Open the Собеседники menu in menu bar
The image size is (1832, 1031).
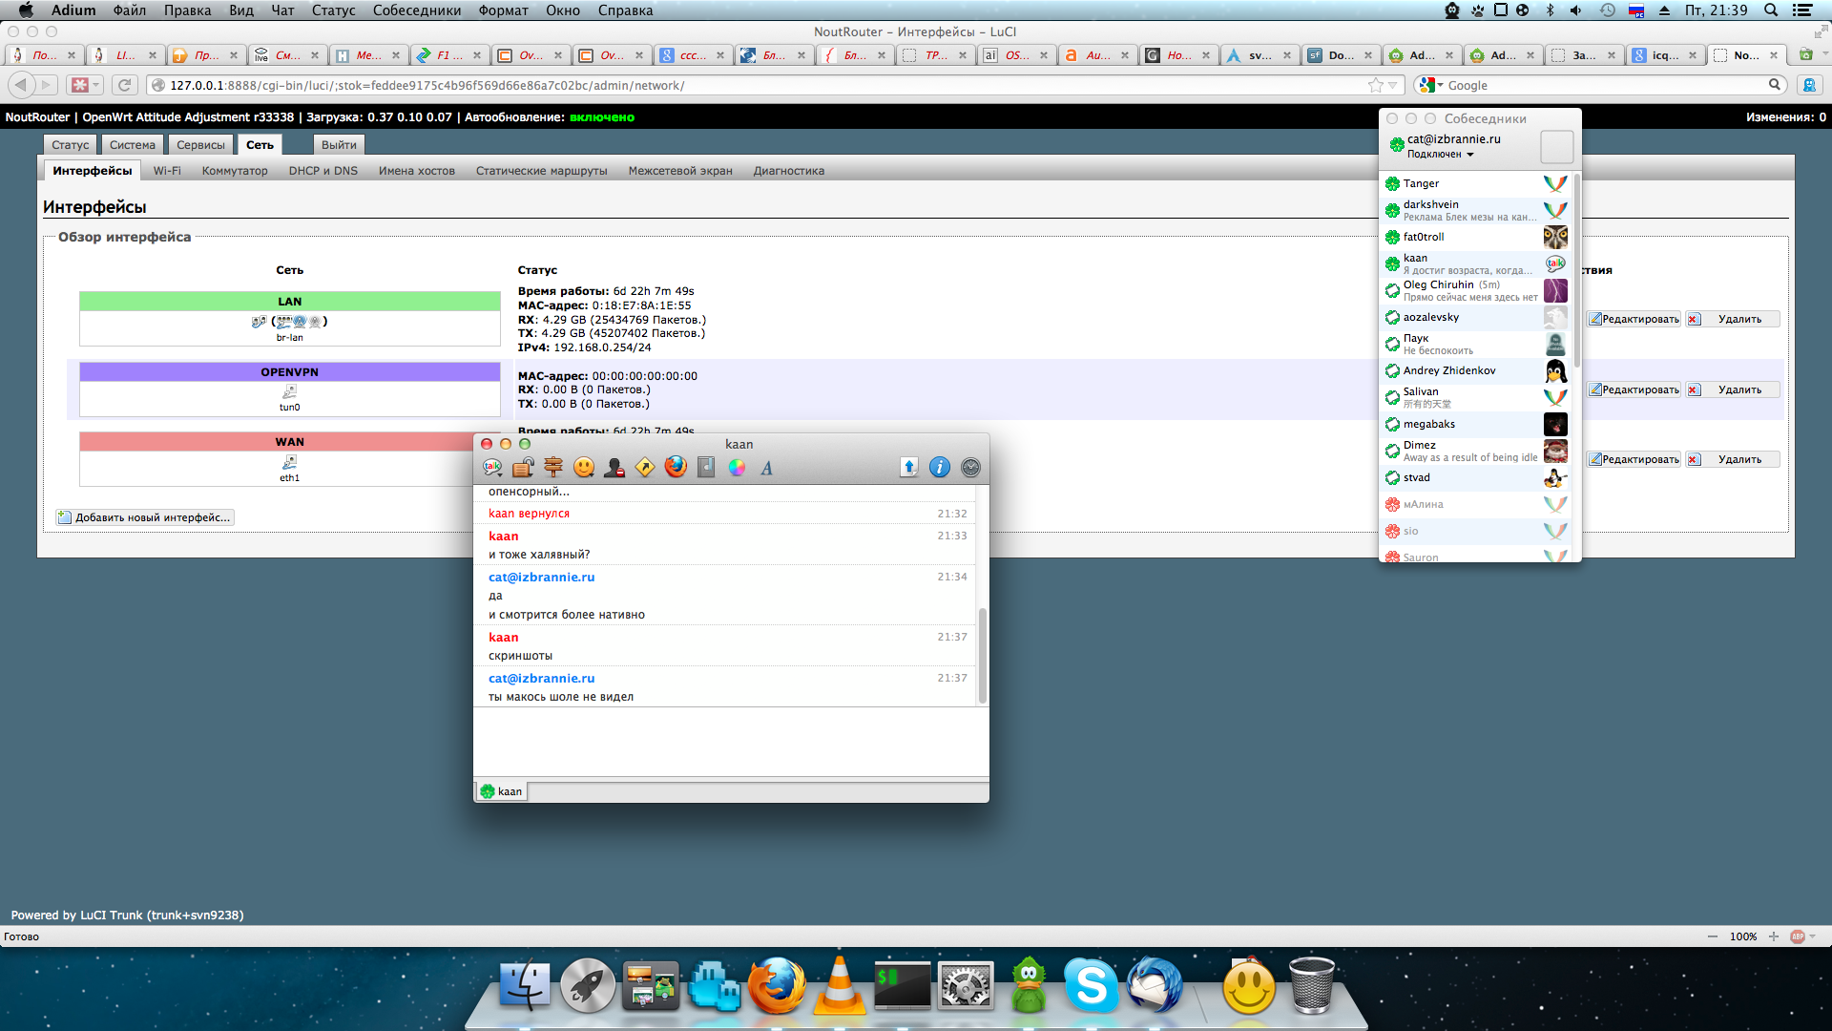click(417, 11)
